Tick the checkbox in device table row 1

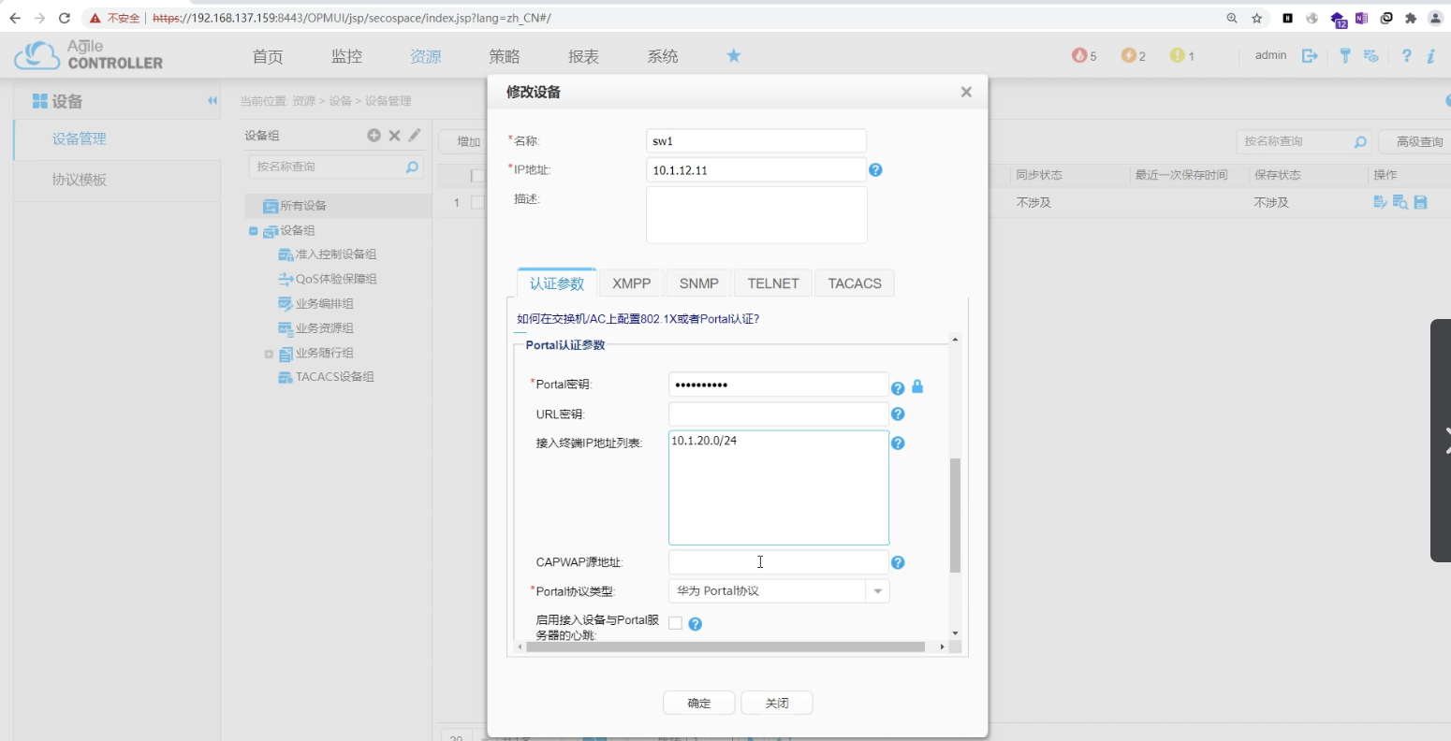point(477,202)
